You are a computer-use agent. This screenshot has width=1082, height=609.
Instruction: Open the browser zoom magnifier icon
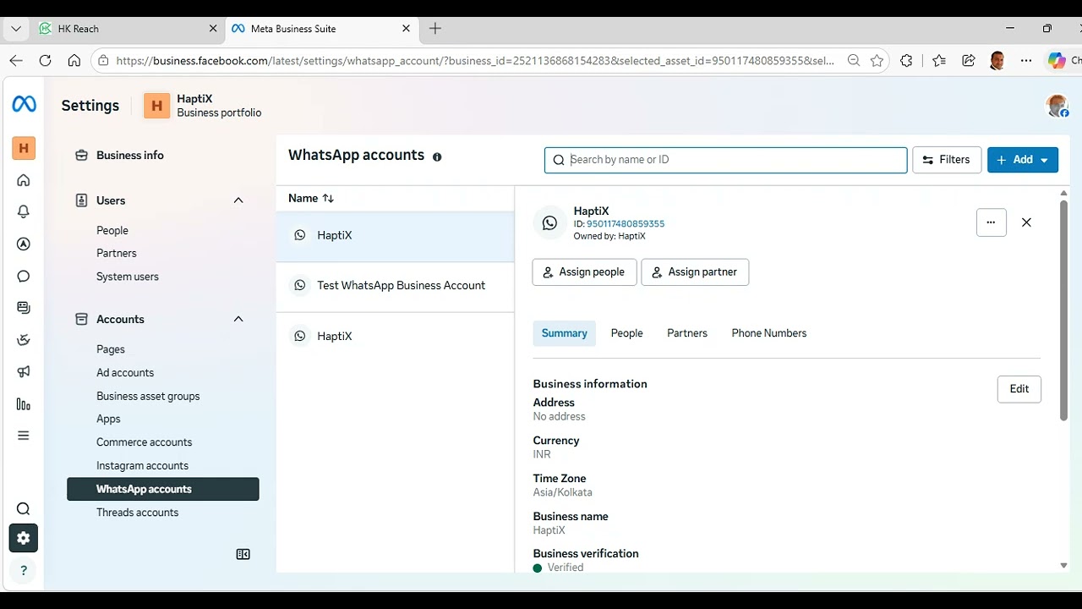[854, 60]
